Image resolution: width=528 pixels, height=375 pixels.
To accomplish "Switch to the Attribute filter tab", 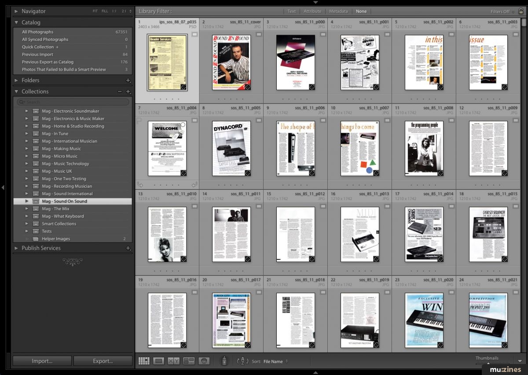I will click(312, 11).
